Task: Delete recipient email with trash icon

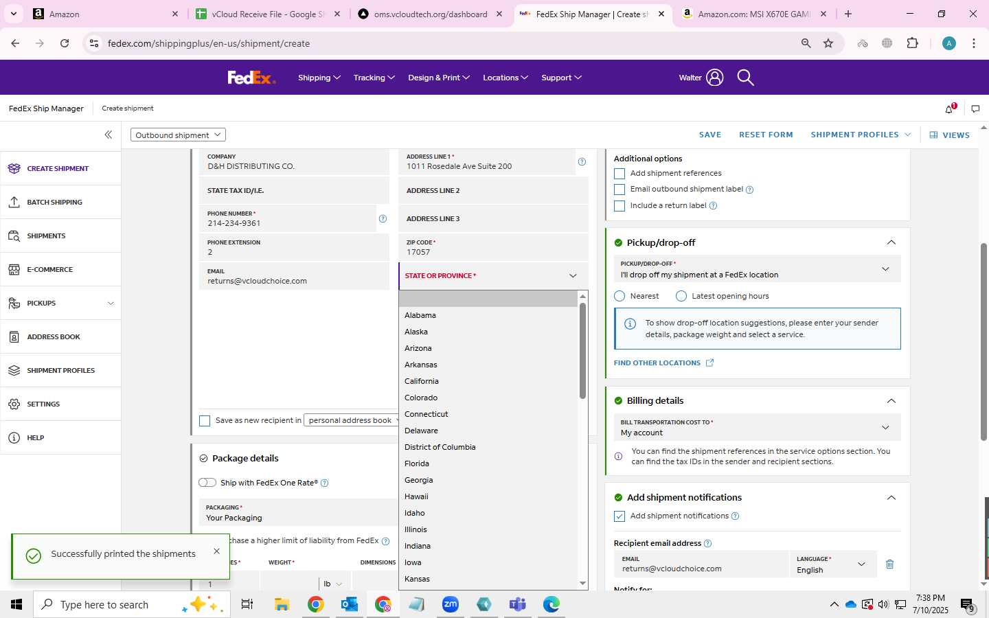Action: 889,564
